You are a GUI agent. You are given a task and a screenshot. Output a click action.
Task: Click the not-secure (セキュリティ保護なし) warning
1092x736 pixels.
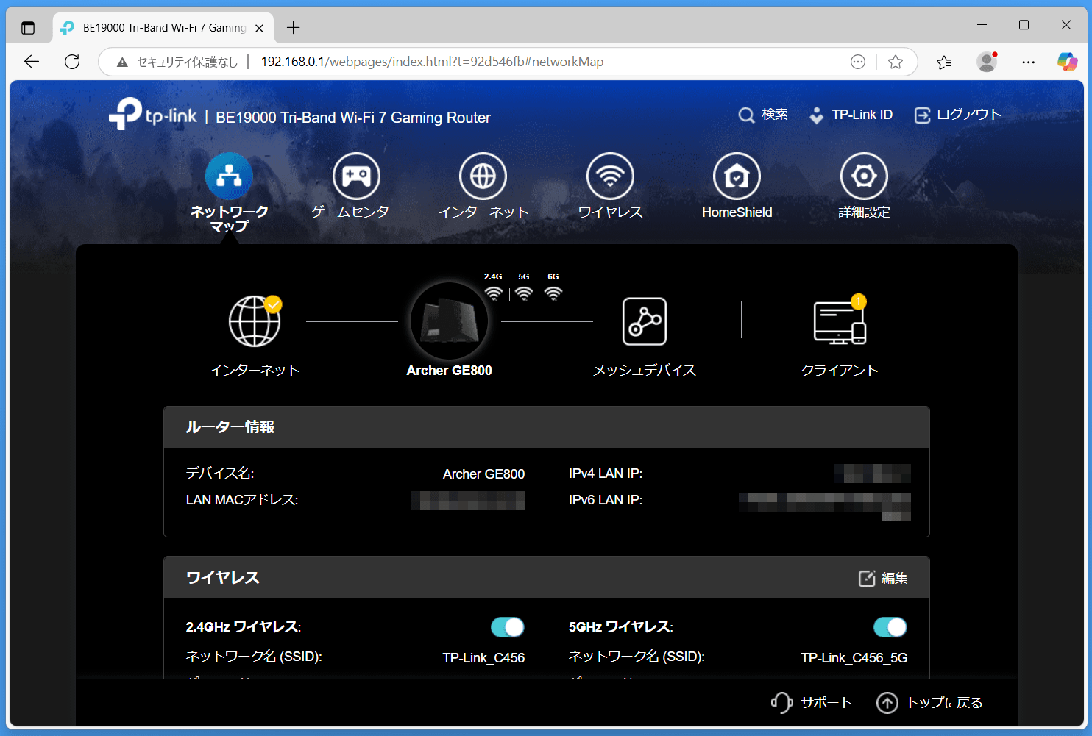pyautogui.click(x=177, y=62)
